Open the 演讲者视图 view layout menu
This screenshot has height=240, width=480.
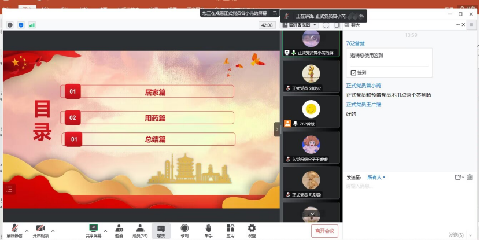(299, 25)
